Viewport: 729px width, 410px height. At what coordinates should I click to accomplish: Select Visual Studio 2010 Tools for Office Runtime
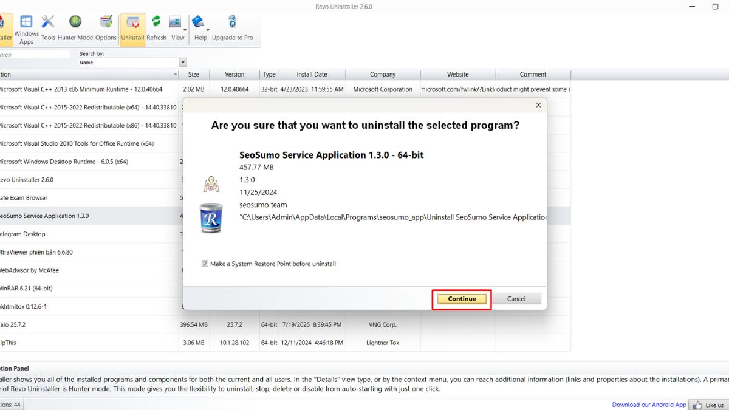91,143
